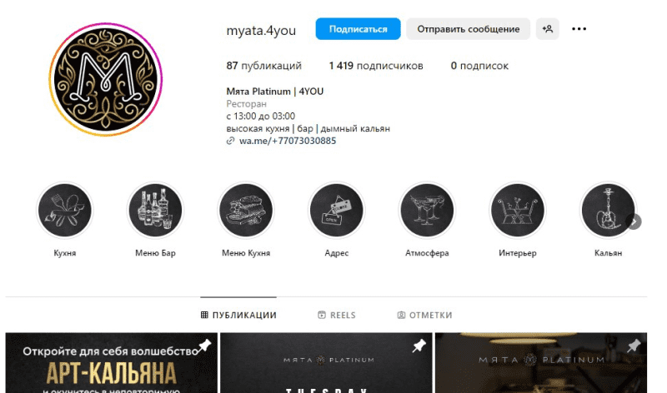Open the Атмосфера cocktail glasses highlight
This screenshot has height=393, width=667.
[427, 211]
